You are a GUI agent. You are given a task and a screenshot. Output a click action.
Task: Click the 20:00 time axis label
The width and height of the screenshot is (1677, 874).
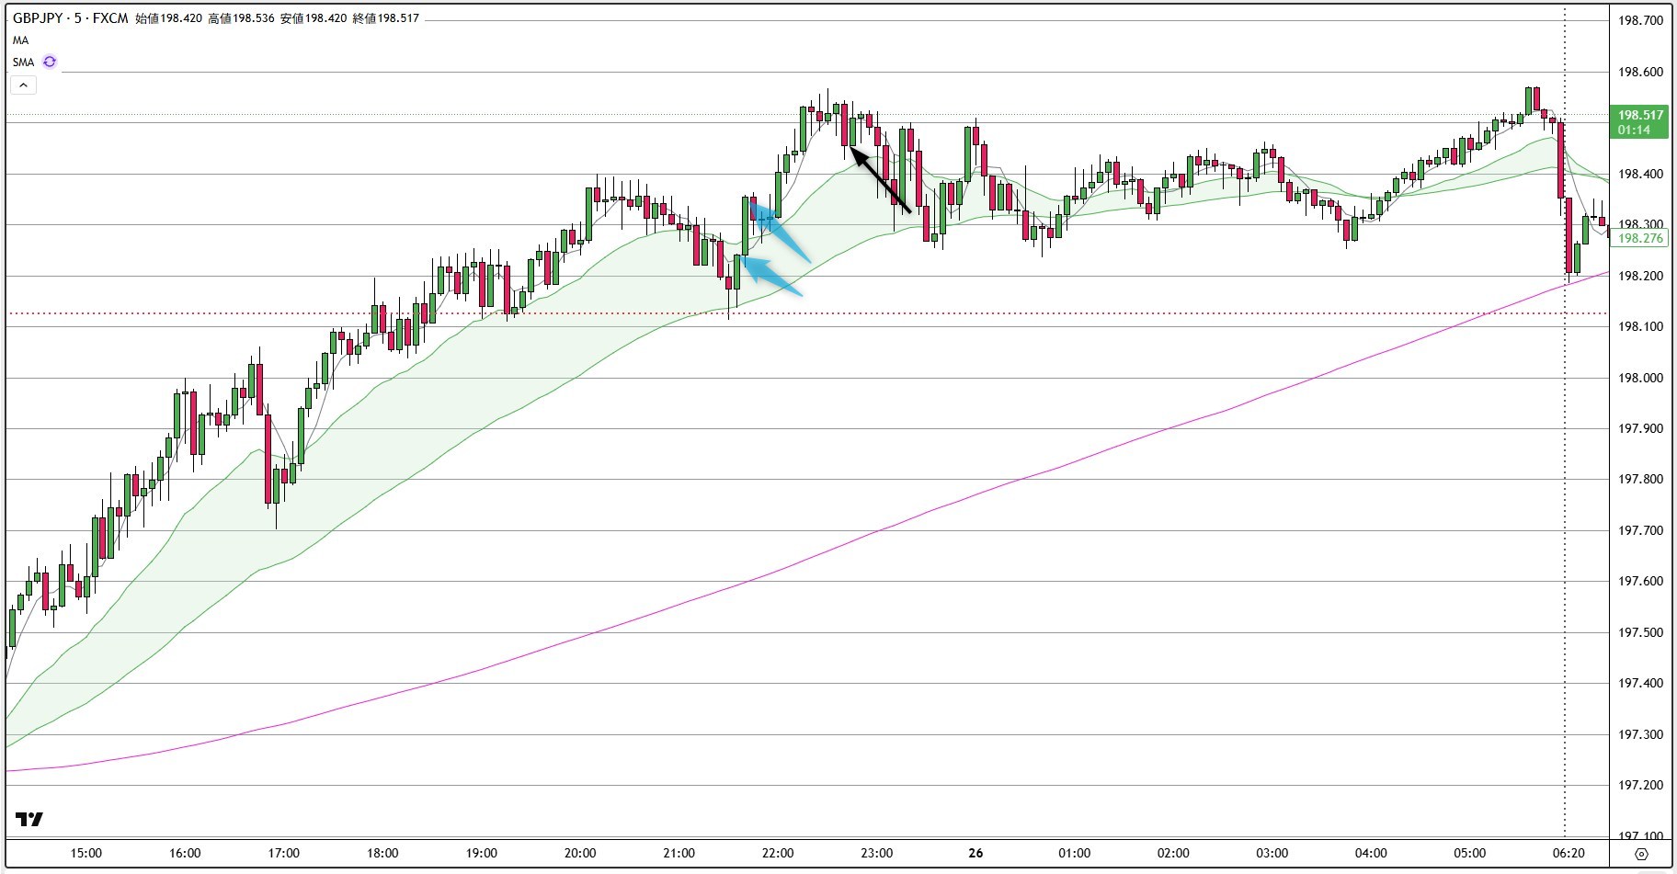(x=580, y=853)
